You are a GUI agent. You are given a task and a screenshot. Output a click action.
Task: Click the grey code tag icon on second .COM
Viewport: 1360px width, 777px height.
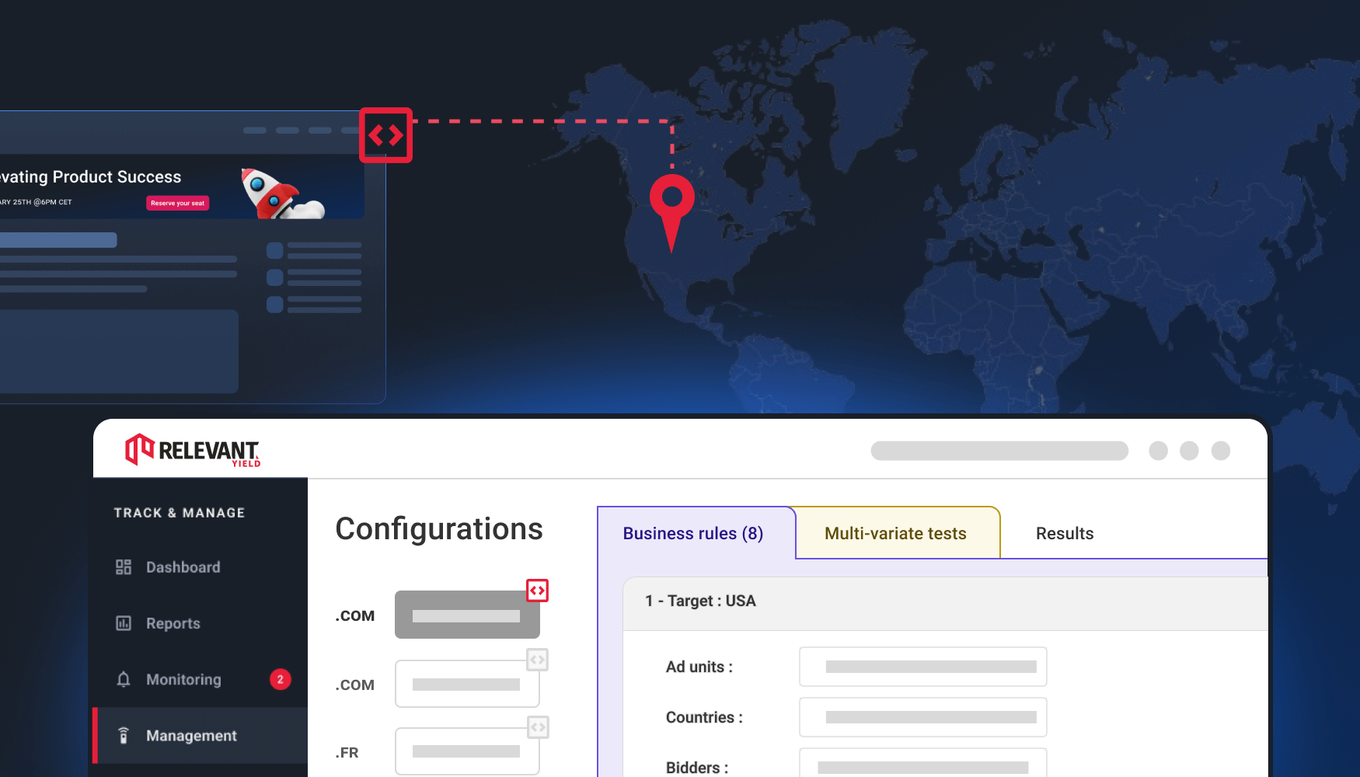click(x=537, y=660)
